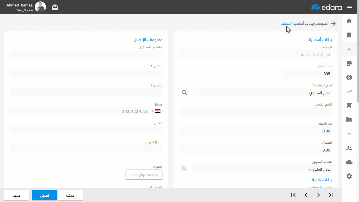Click the الضمان guarantee field
This screenshot has width=359, height=202.
coord(256,150)
